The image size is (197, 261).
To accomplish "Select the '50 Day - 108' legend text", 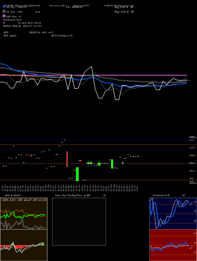I will pos(14,12).
